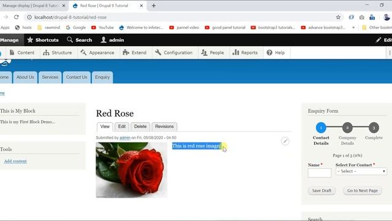Open the Google bookmark

click(76, 28)
